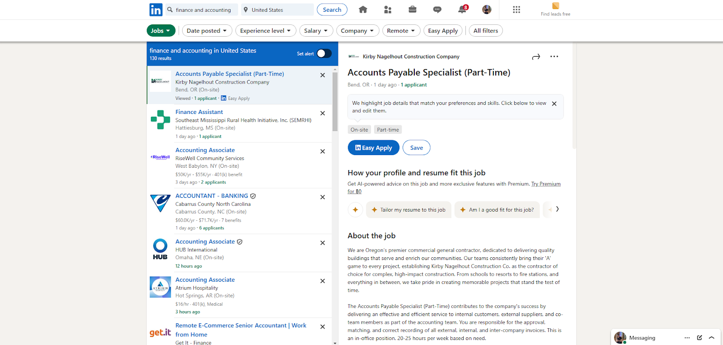Dismiss the HUB International listing

tap(323, 242)
